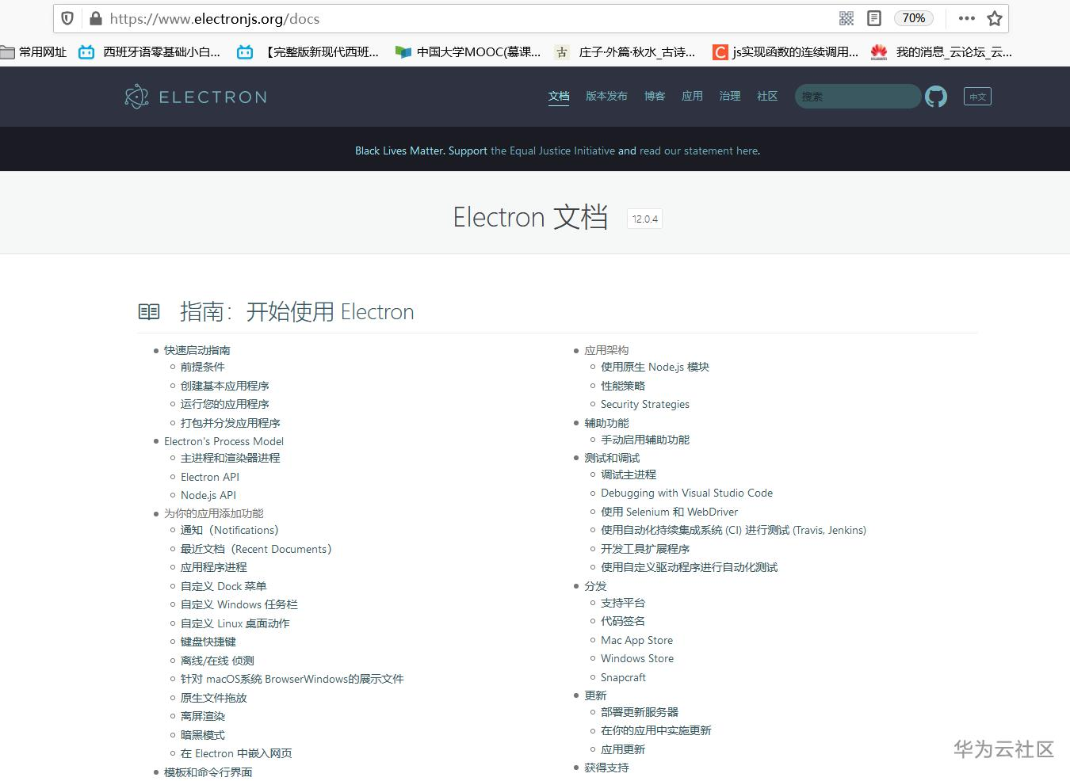Open the 快速启动指南 documentation link
Image resolution: width=1070 pixels, height=781 pixels.
197,349
